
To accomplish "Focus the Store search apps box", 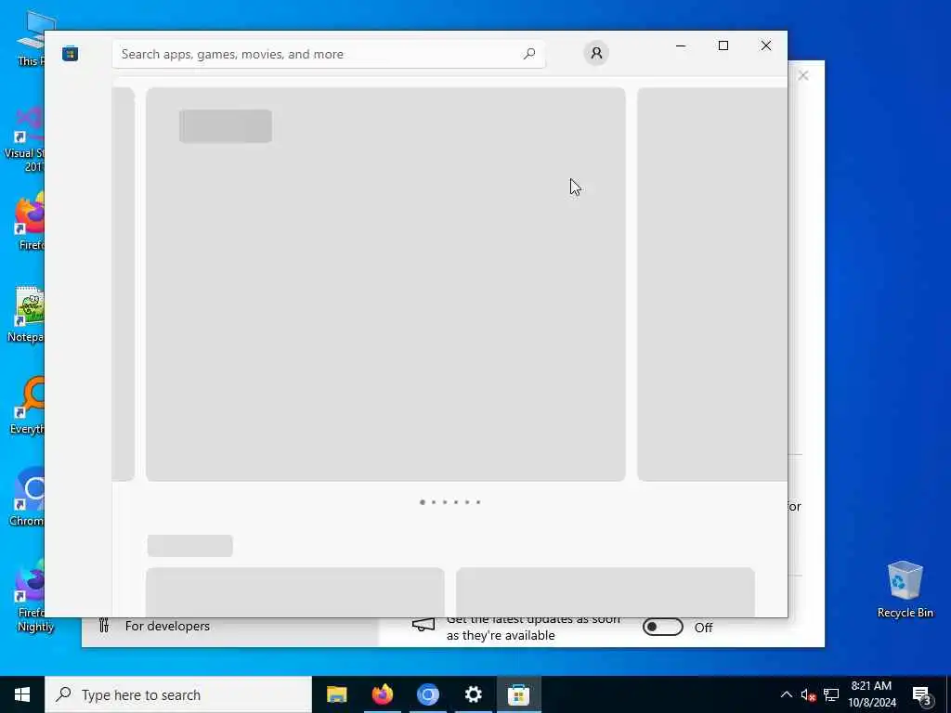I will pos(328,54).
